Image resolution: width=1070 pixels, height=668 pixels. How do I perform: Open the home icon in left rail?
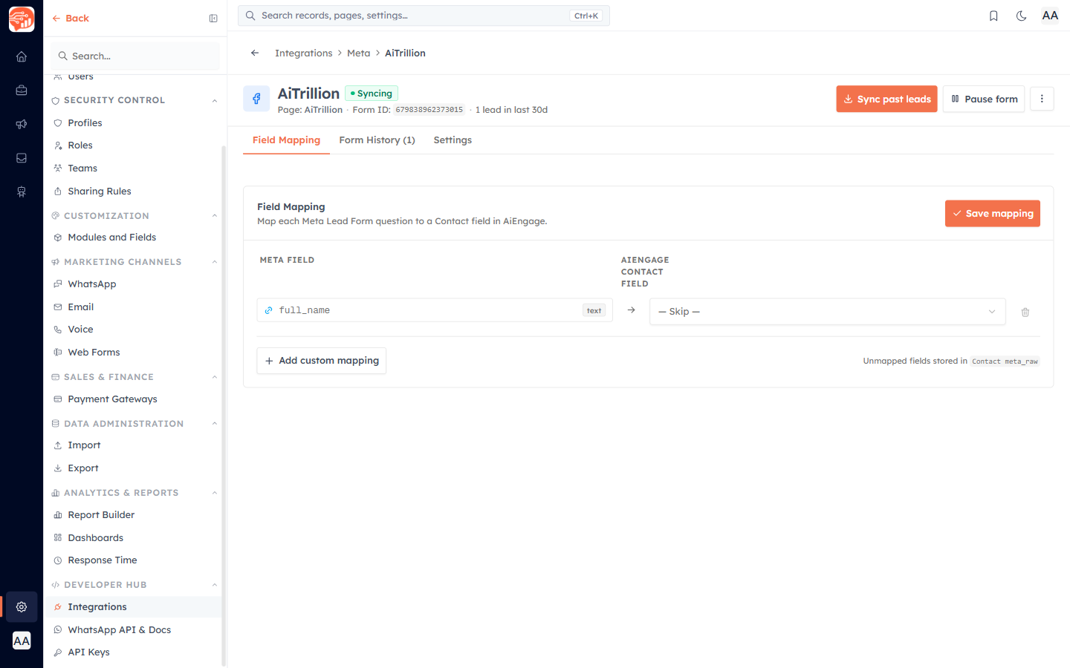(x=22, y=56)
